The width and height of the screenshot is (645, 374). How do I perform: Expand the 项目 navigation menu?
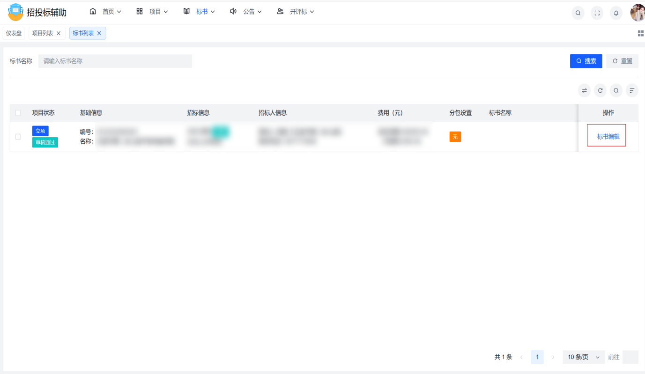pyautogui.click(x=152, y=12)
